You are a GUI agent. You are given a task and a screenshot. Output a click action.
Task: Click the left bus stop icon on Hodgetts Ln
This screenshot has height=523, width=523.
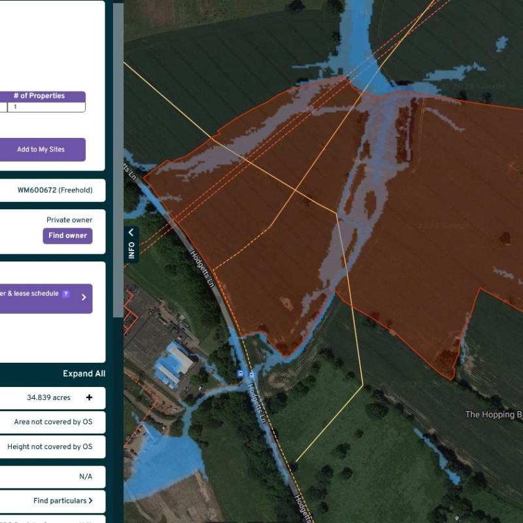click(241, 373)
